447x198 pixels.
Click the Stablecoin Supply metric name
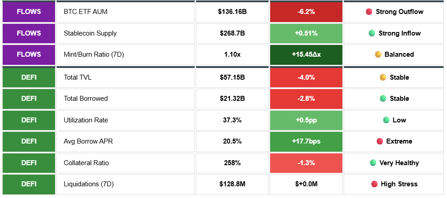coord(90,33)
